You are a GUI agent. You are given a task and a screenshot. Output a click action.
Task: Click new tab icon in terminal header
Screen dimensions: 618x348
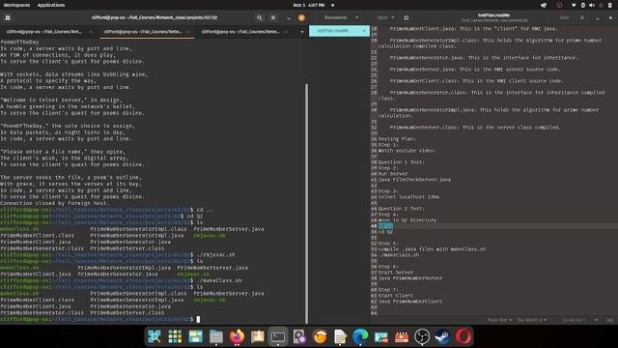8,17
